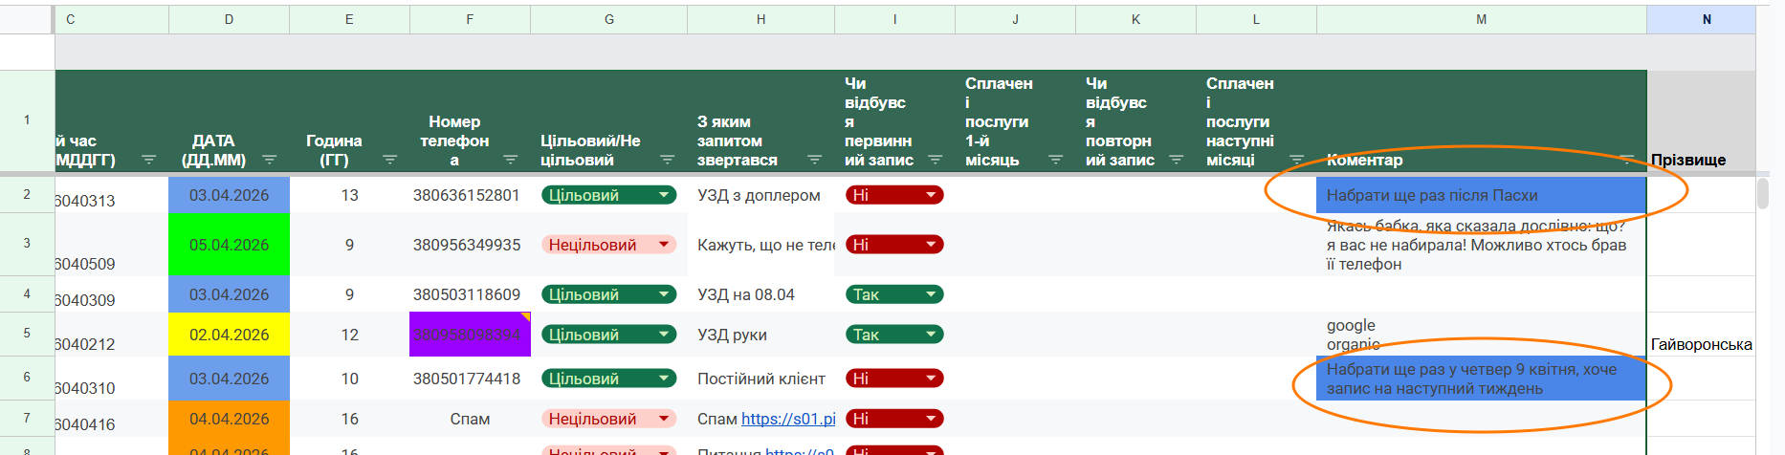Select column M header
Image resolution: width=1785 pixels, height=455 pixels.
click(1481, 19)
